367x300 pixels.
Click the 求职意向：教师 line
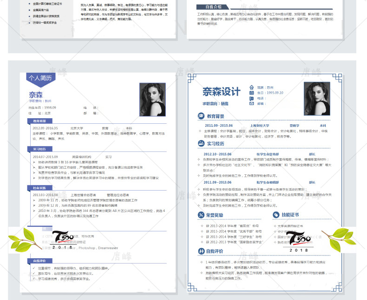(40, 101)
